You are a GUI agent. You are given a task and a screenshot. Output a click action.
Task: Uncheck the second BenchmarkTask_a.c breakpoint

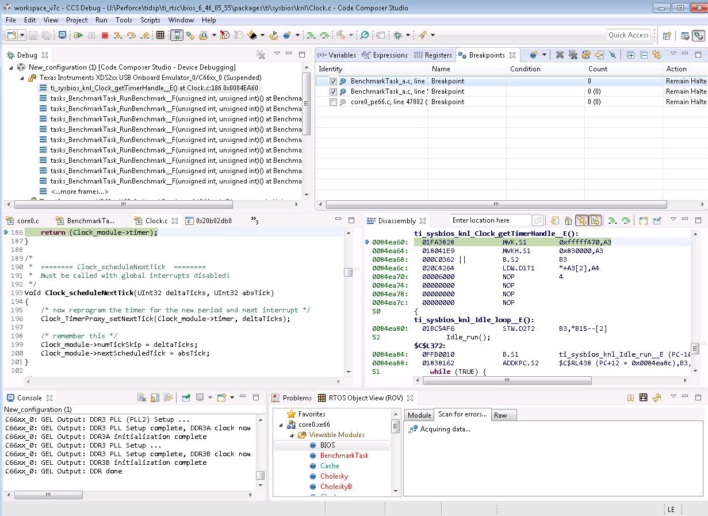(333, 92)
